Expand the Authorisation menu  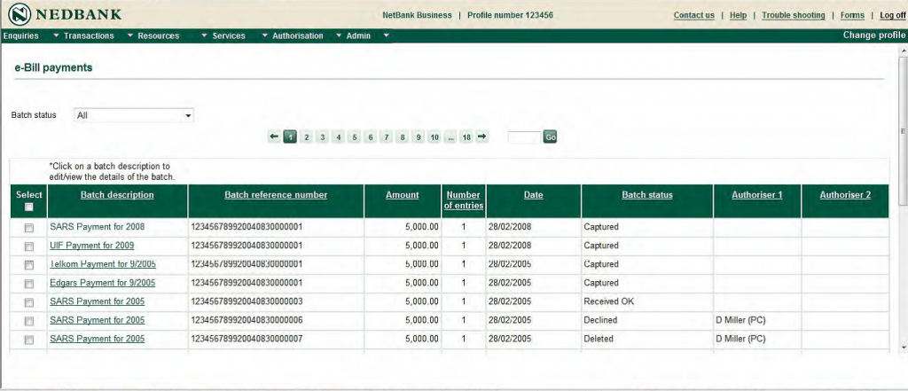tap(297, 35)
